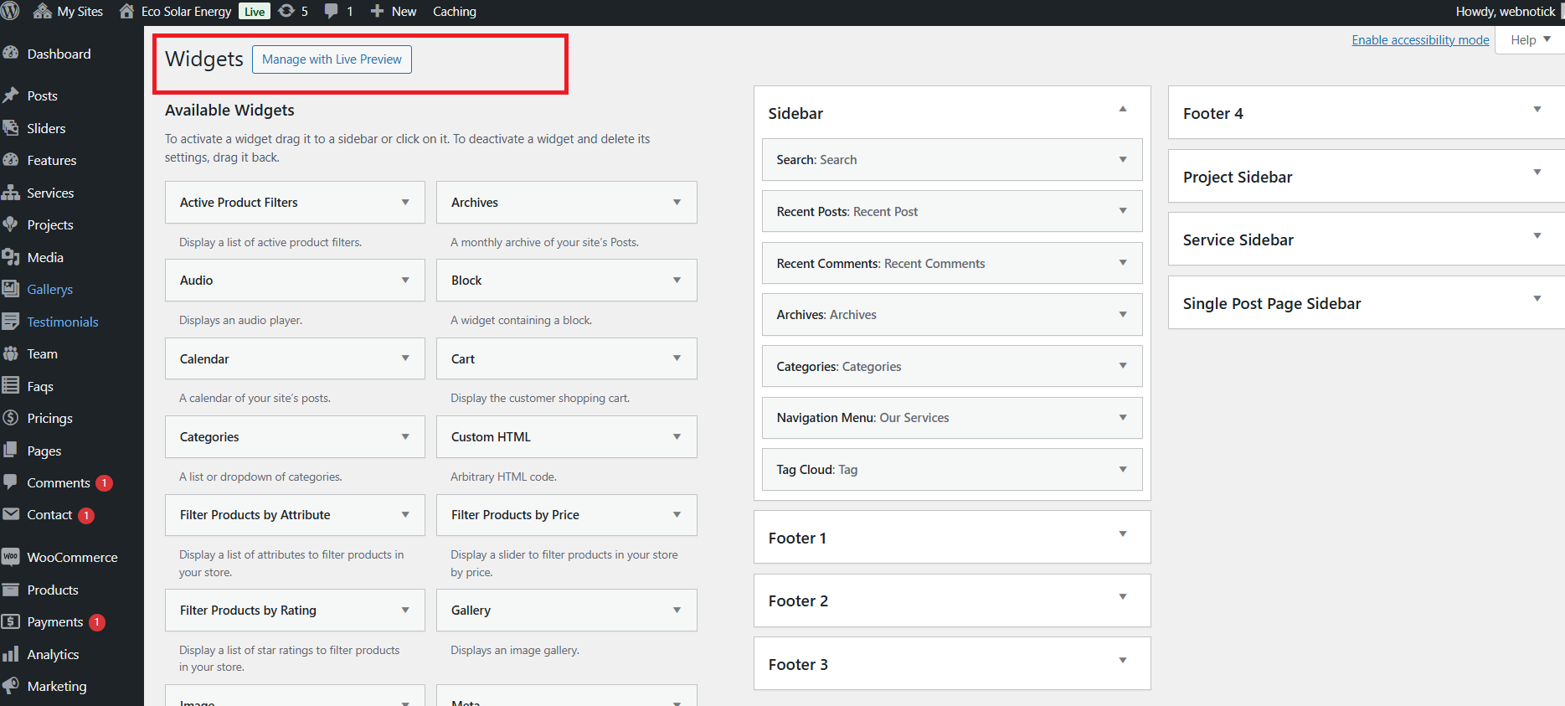The height and width of the screenshot is (706, 1565).
Task: Expand the Project Sidebar area
Action: pos(1537,172)
